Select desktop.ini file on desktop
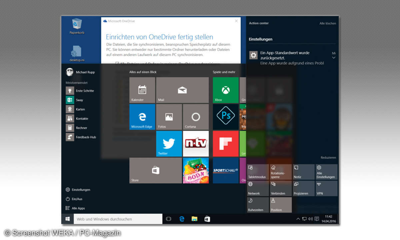This screenshot has height=240, width=400. pyautogui.click(x=77, y=54)
